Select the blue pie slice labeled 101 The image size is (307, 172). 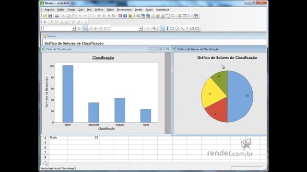(x=241, y=96)
